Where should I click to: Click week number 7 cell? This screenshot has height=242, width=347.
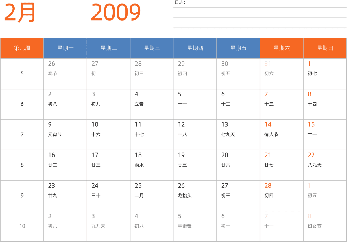[22, 135]
